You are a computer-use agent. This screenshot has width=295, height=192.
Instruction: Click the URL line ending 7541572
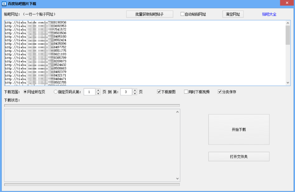point(35,29)
